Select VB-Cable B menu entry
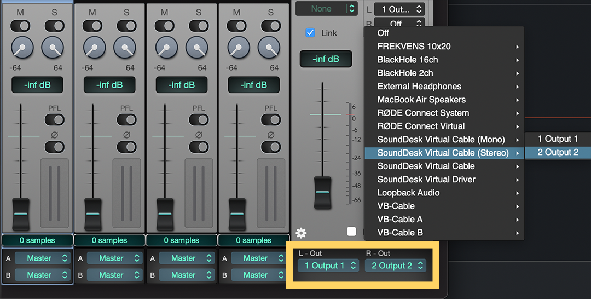 point(444,233)
